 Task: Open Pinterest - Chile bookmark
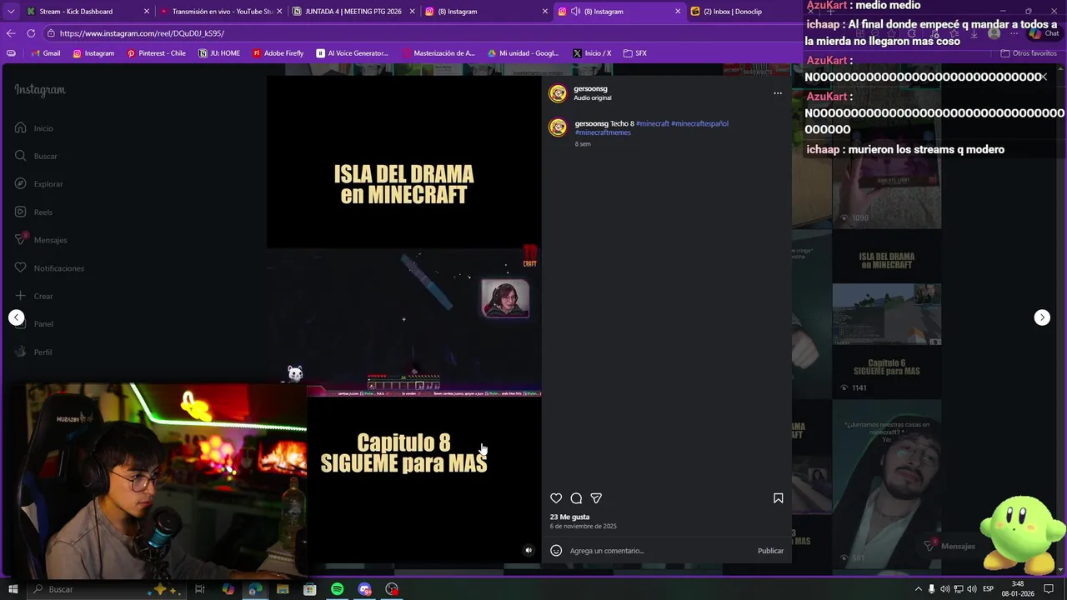click(x=156, y=53)
